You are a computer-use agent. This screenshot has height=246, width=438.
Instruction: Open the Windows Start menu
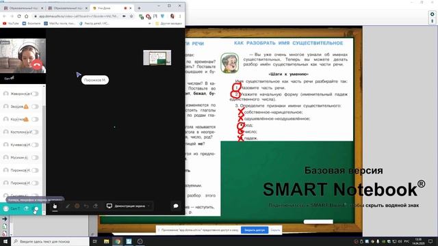pyautogui.click(x=5, y=241)
